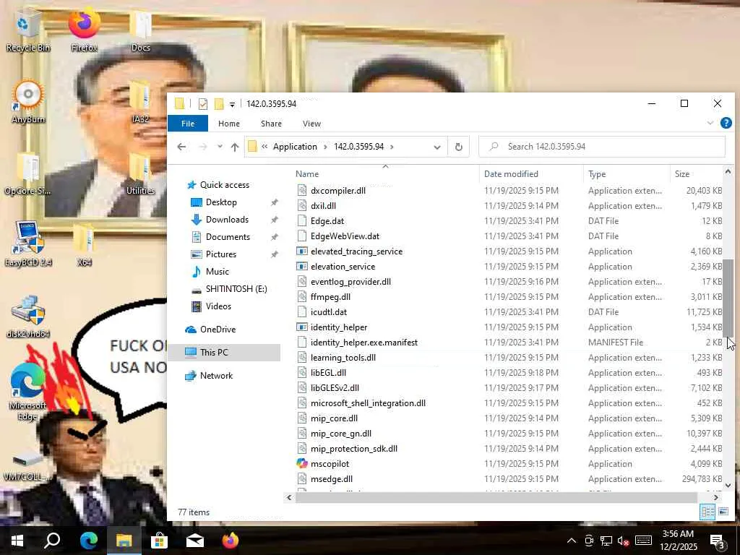Image resolution: width=740 pixels, height=555 pixels.
Task: Switch to Details view layout icon
Action: (707, 512)
